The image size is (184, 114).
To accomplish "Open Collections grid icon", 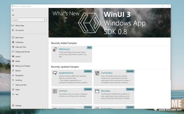I will (x=13, y=42).
